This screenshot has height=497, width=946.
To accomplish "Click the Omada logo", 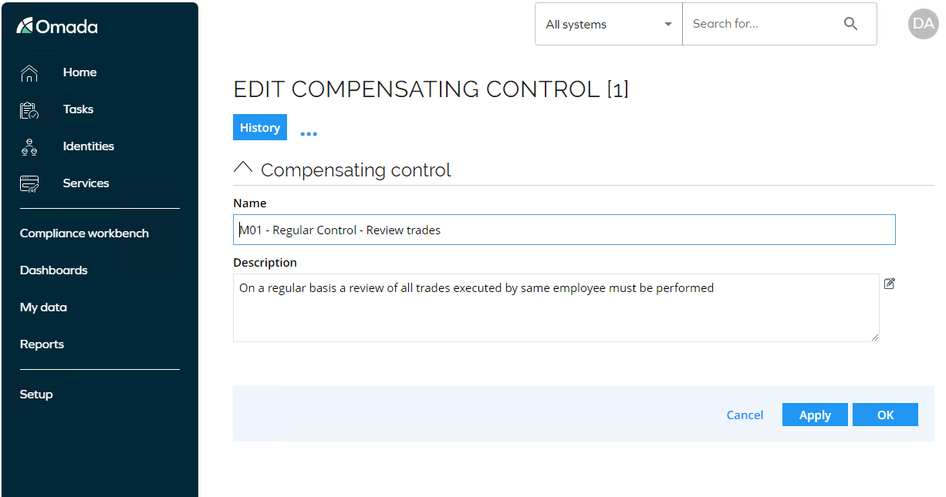I will click(x=57, y=26).
